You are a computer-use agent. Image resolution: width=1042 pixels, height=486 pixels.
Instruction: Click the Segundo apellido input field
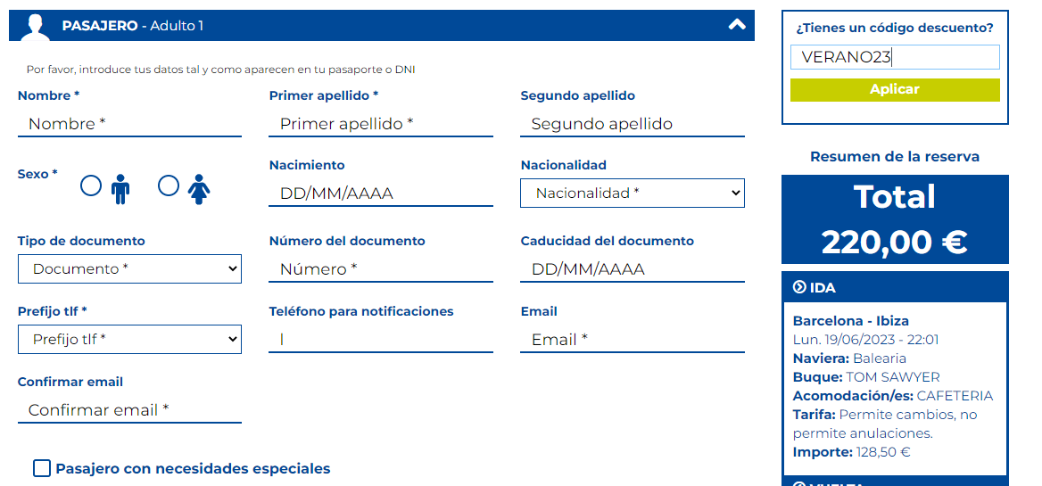tap(632, 124)
